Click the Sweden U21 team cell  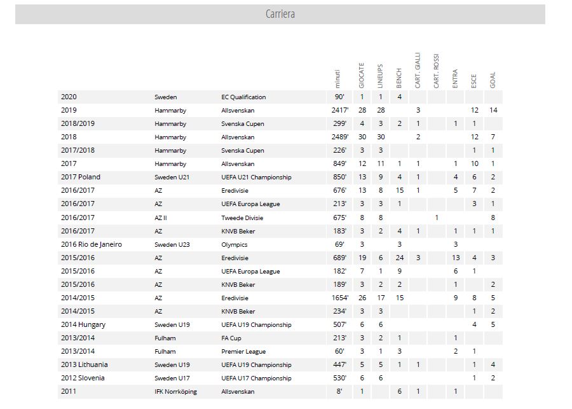click(172, 177)
